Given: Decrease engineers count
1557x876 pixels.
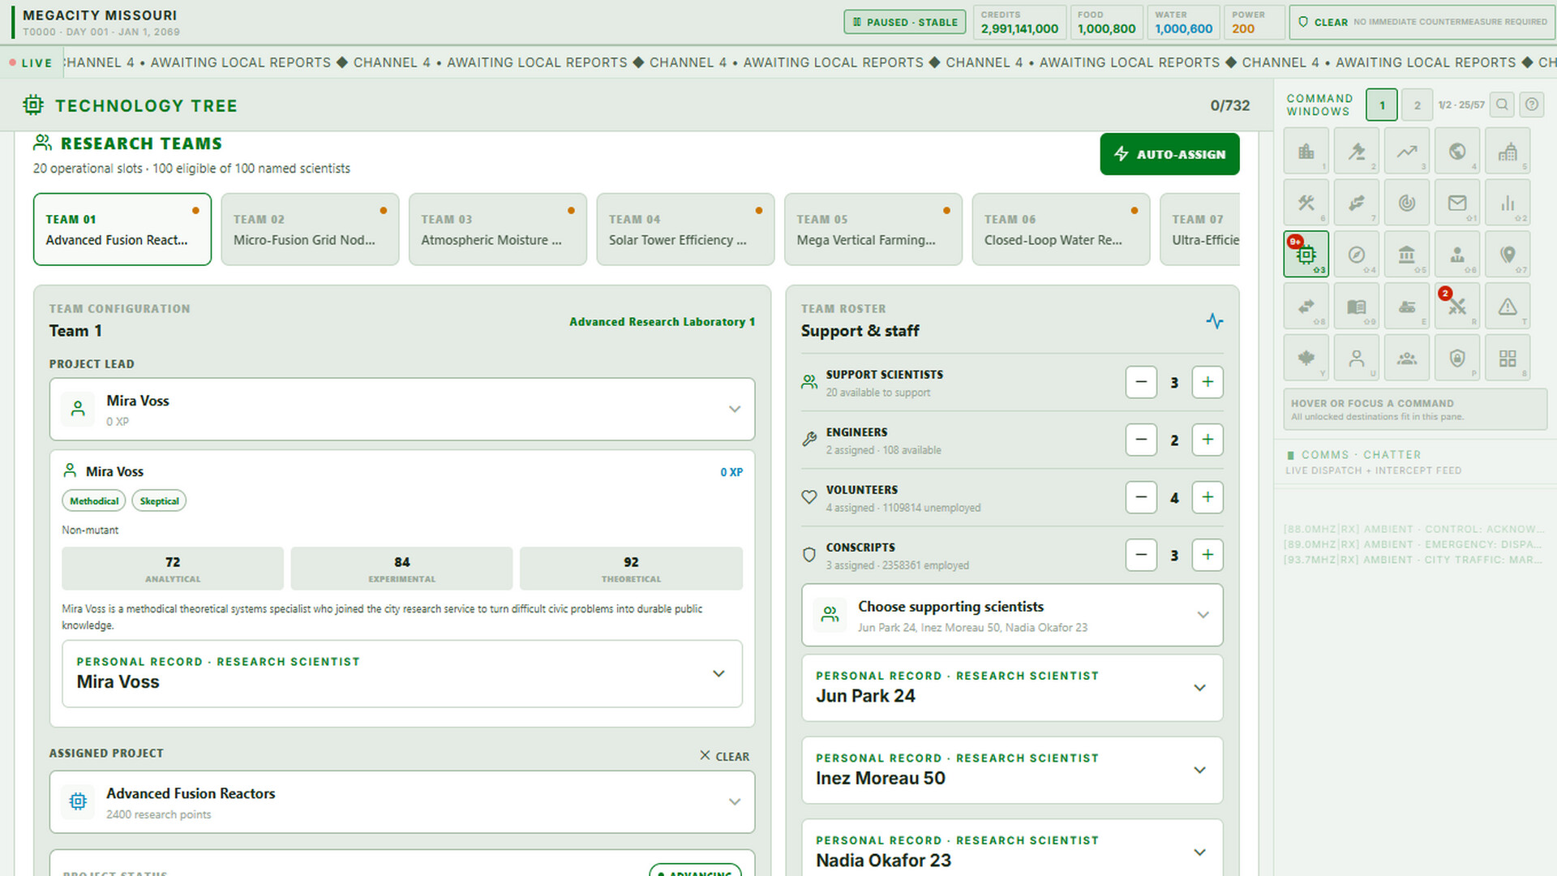Looking at the screenshot, I should pos(1141,440).
